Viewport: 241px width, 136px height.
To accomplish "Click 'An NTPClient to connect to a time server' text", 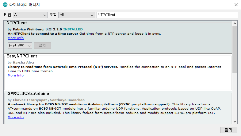I will tap(43, 33).
